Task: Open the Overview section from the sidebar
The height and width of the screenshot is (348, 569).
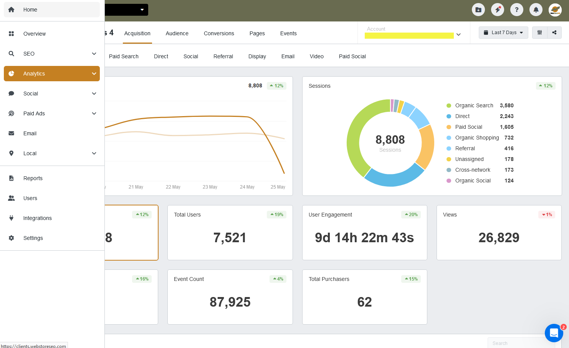Action: [35, 34]
